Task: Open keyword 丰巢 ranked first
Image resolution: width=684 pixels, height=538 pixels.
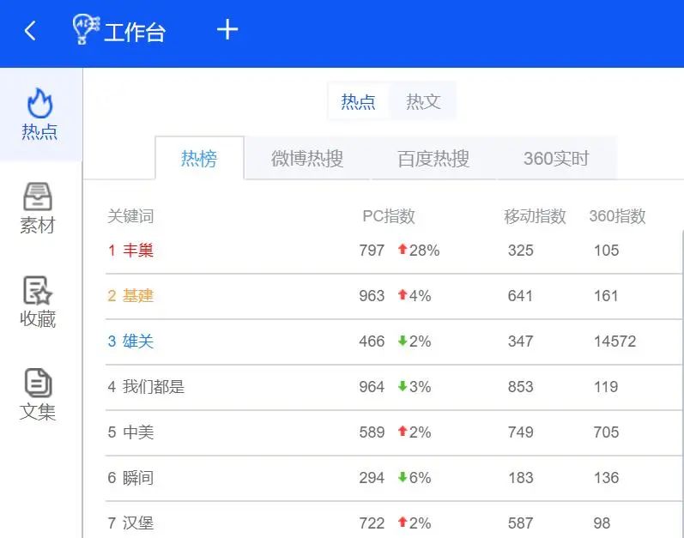Action: tap(138, 251)
